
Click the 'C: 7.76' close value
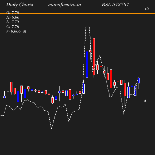pyautogui.click(x=13, y=27)
